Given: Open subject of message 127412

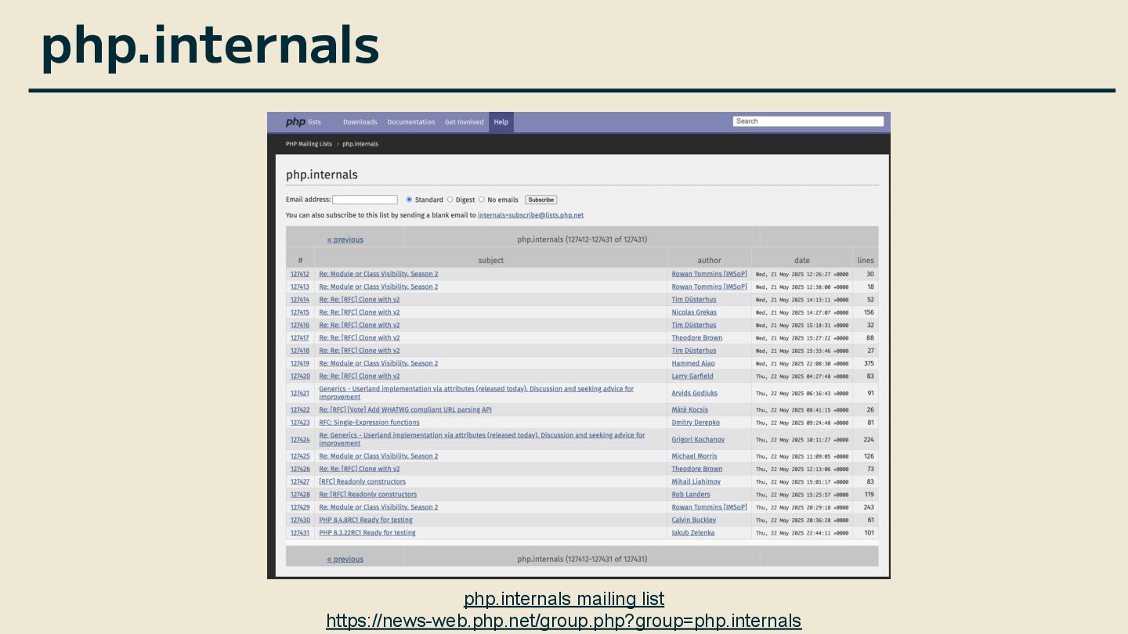Looking at the screenshot, I should tap(378, 274).
